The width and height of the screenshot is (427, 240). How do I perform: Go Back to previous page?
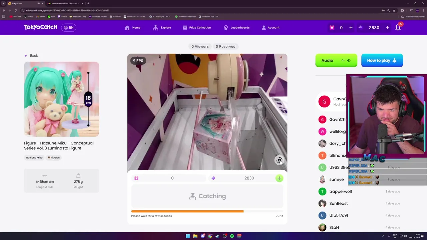coord(31,56)
